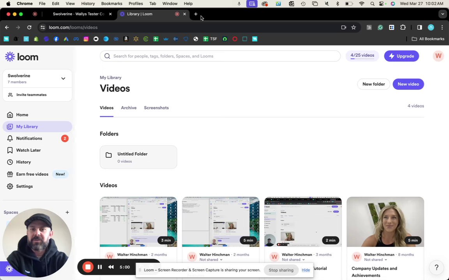The image size is (449, 280).
Task: Expand Not shared dropdown on 8 months video
Action: click(x=375, y=260)
